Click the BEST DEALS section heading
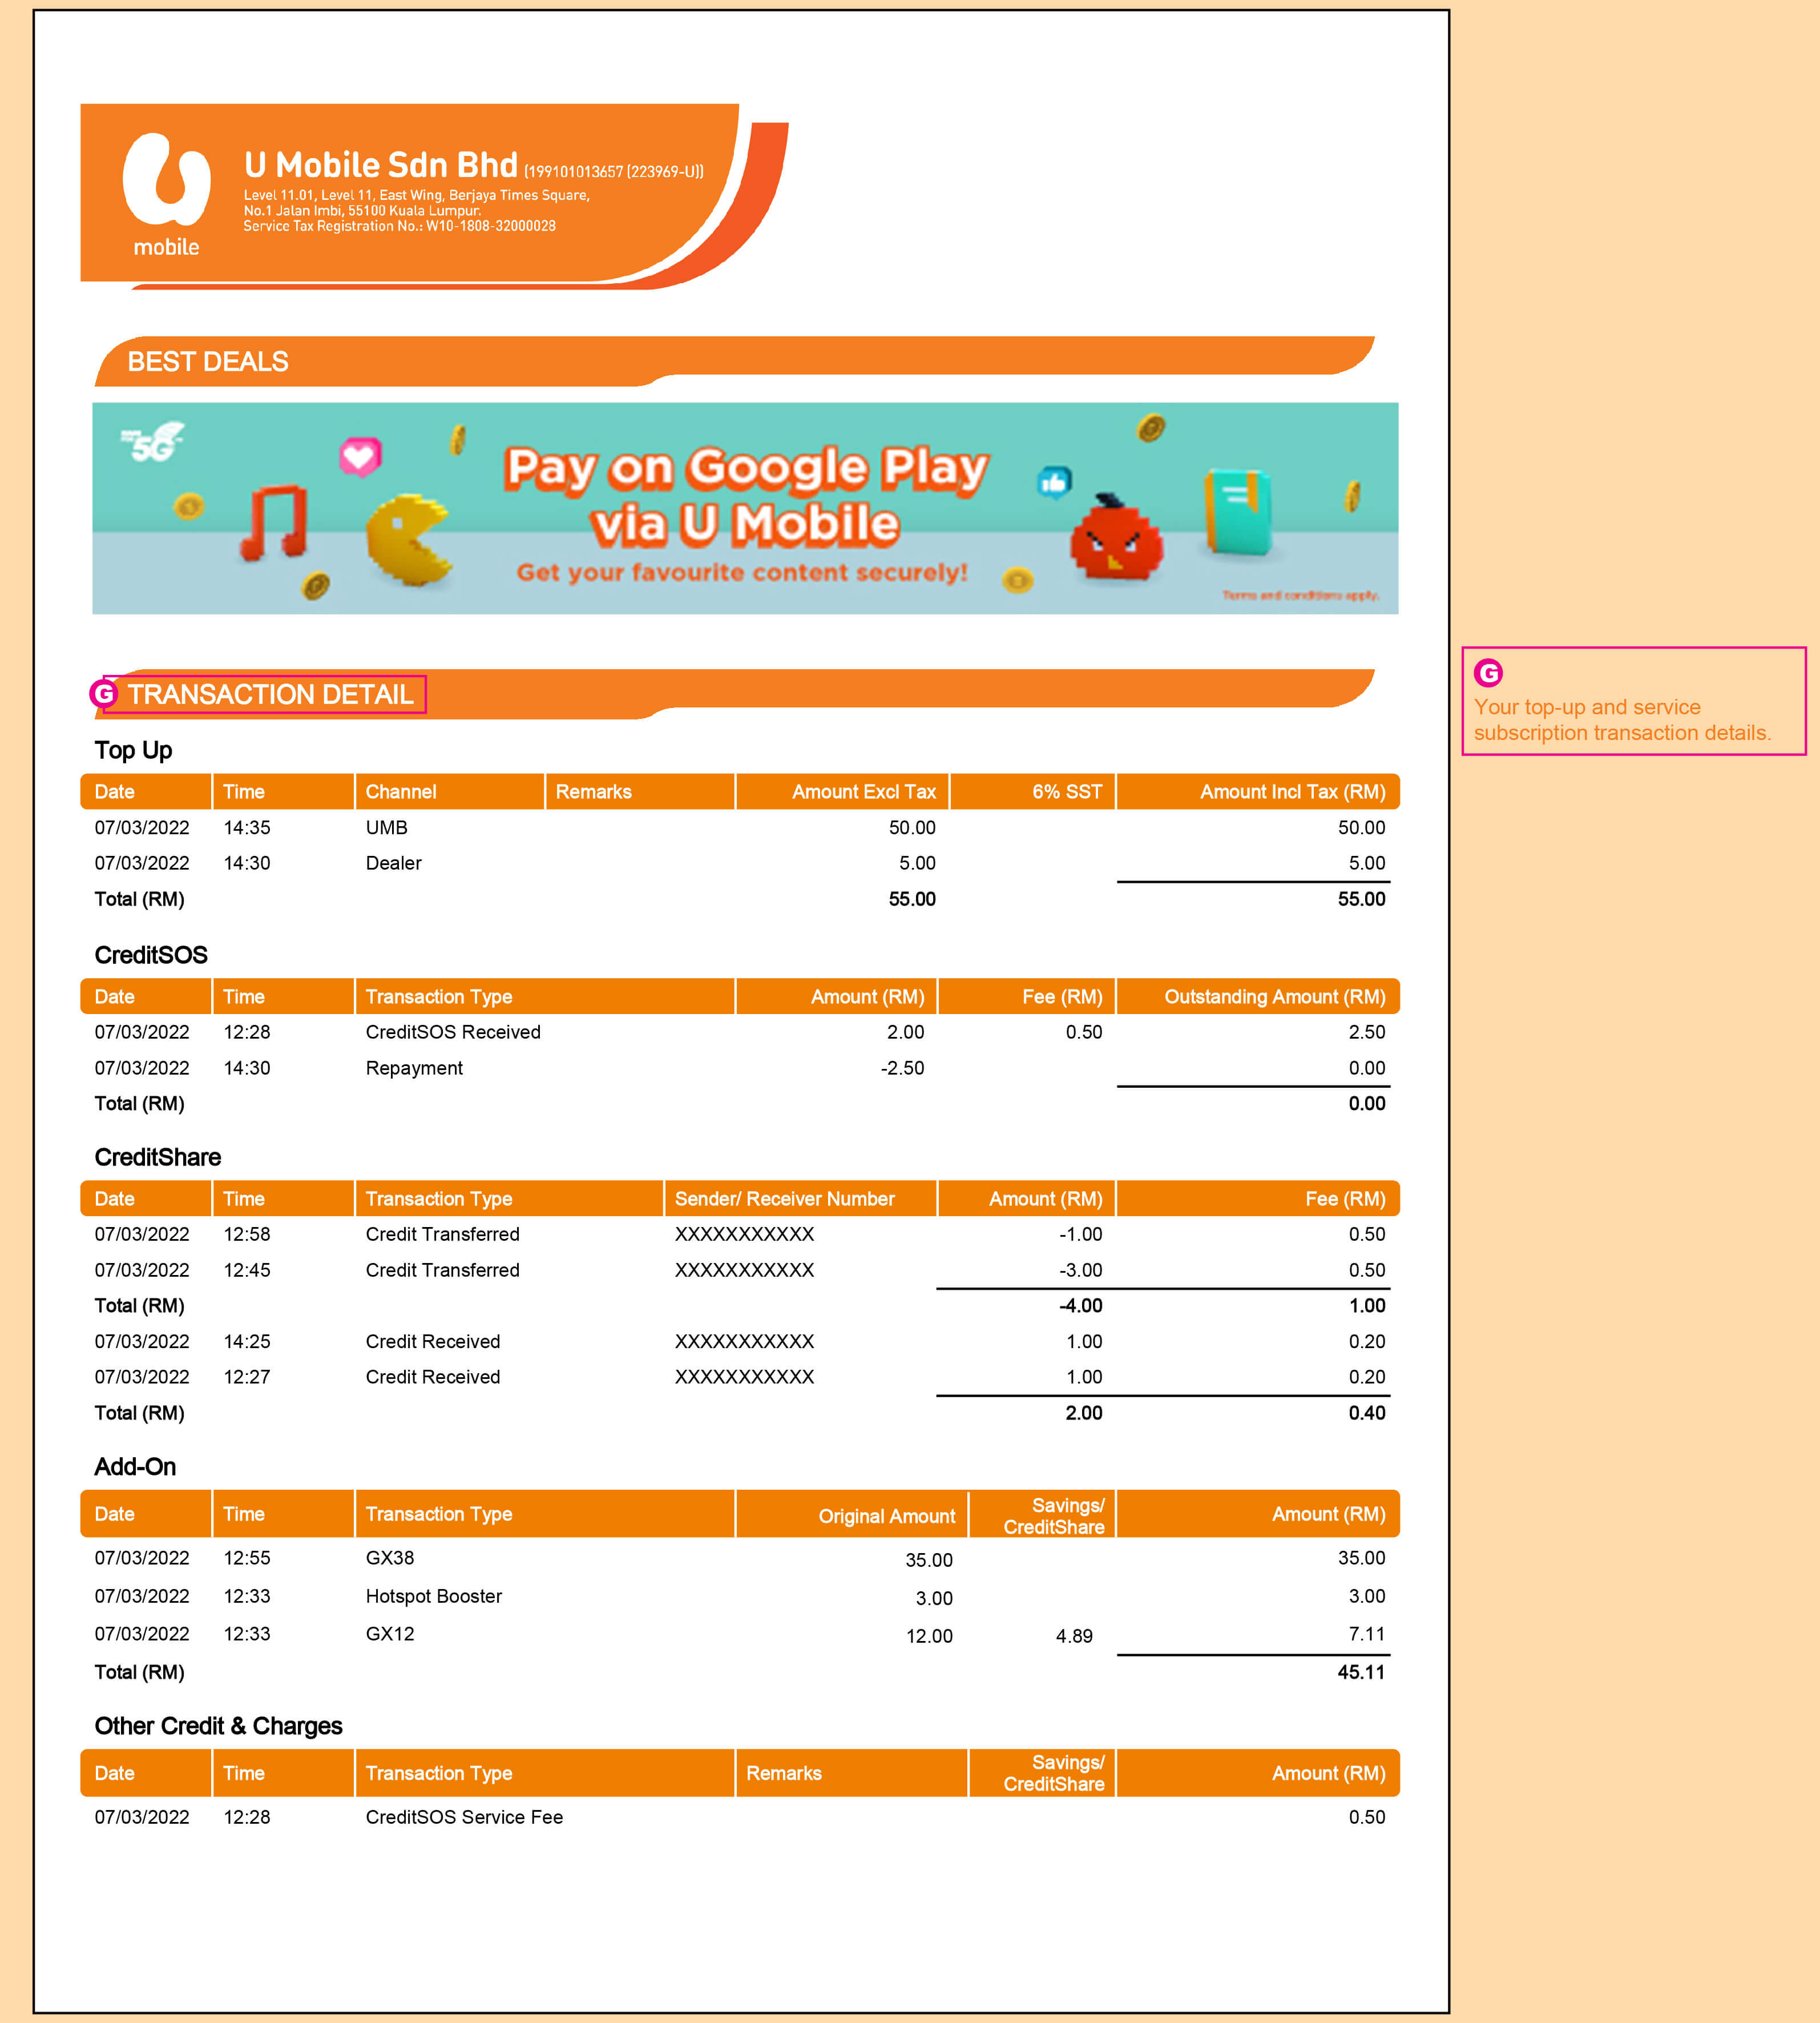This screenshot has height=2023, width=1820. click(208, 361)
